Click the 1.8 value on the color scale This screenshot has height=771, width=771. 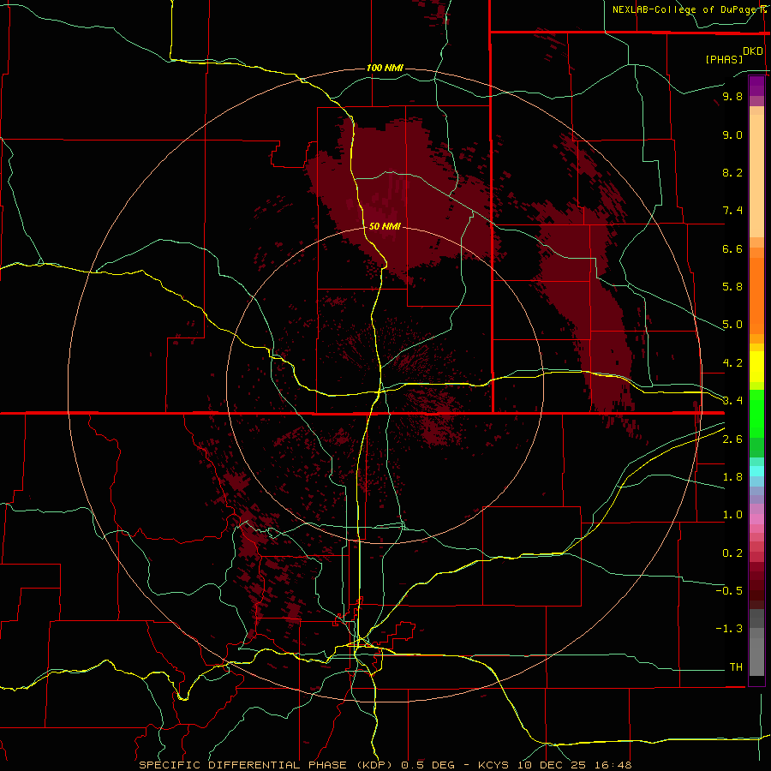tap(732, 477)
